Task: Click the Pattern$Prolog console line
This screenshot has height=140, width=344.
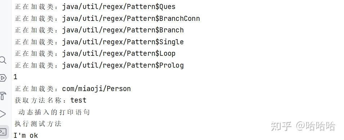Action: (99, 65)
